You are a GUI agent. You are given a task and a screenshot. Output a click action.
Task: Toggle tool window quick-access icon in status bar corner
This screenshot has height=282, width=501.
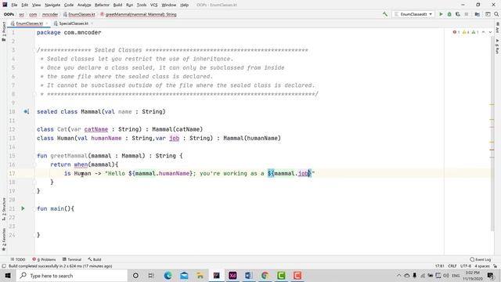click(x=4, y=266)
